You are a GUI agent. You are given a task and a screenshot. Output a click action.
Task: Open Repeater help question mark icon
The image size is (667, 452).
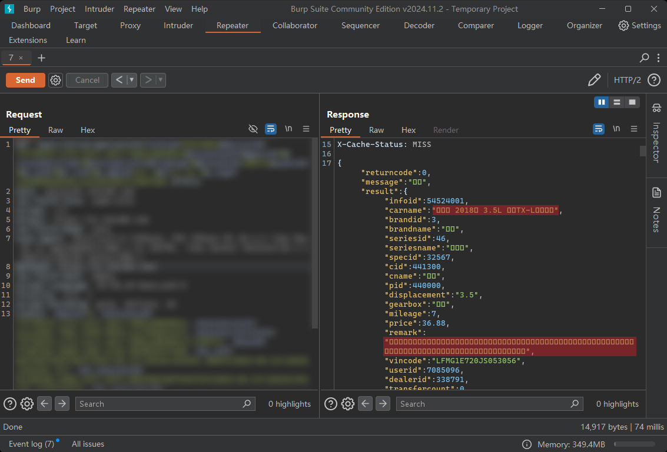pyautogui.click(x=654, y=80)
